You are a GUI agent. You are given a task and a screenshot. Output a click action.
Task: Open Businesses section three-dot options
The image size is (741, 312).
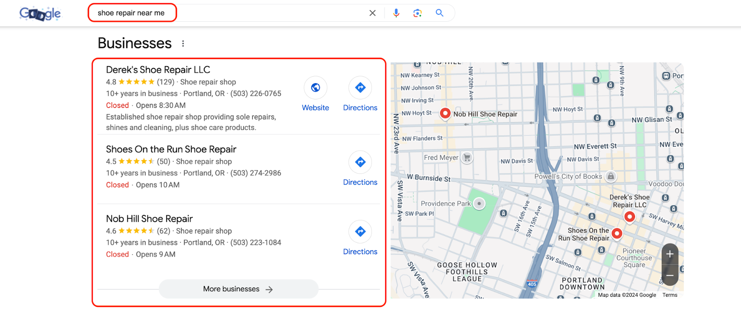[x=183, y=43]
